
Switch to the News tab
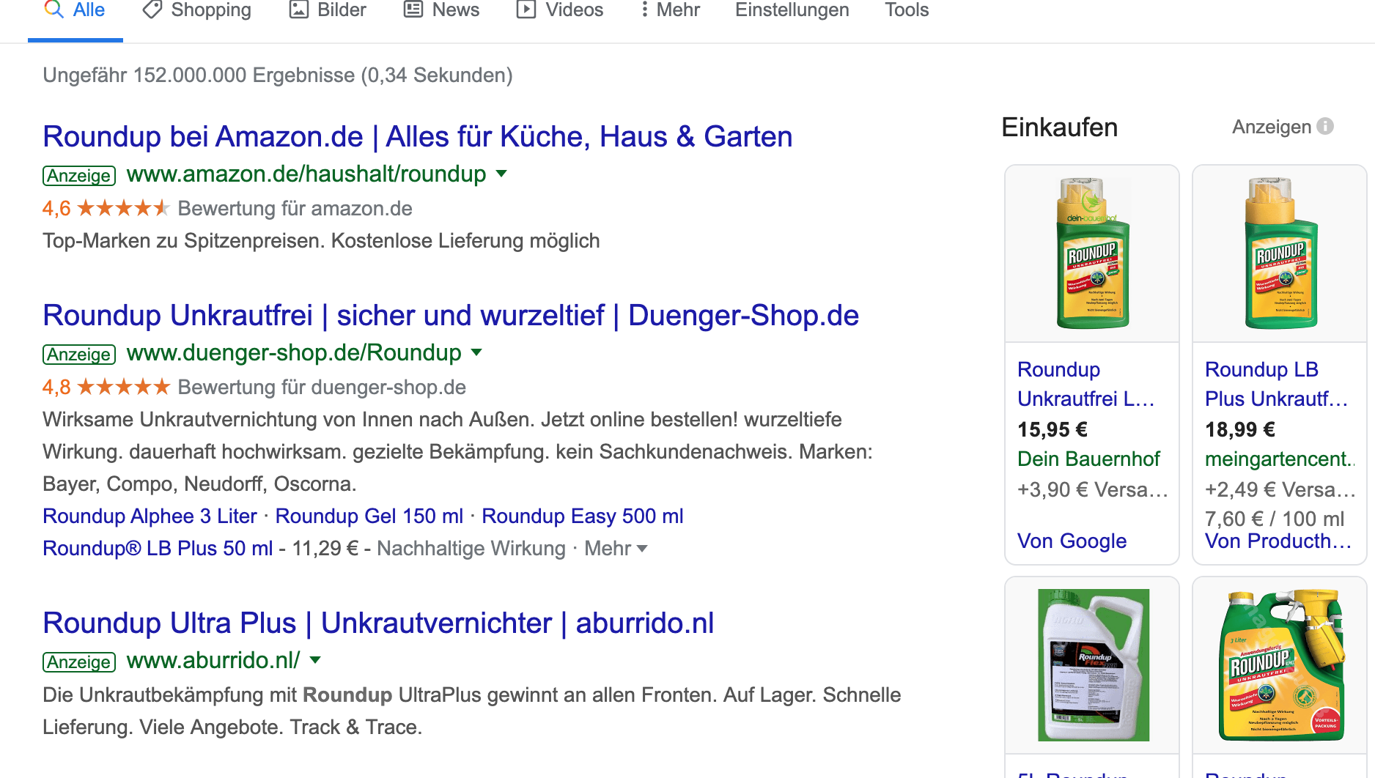pyautogui.click(x=442, y=10)
